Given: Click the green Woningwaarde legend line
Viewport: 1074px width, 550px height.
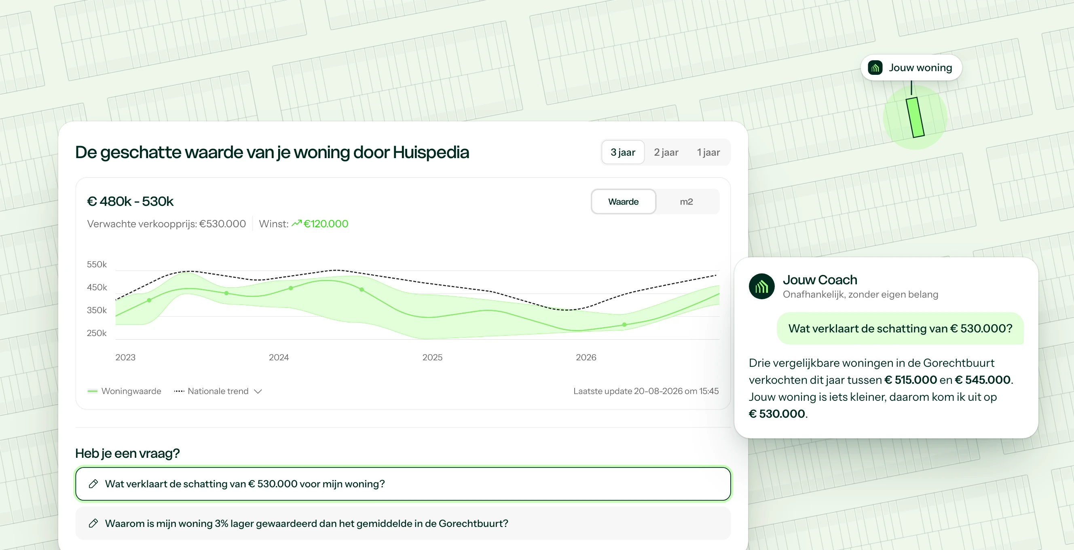Looking at the screenshot, I should click(92, 391).
